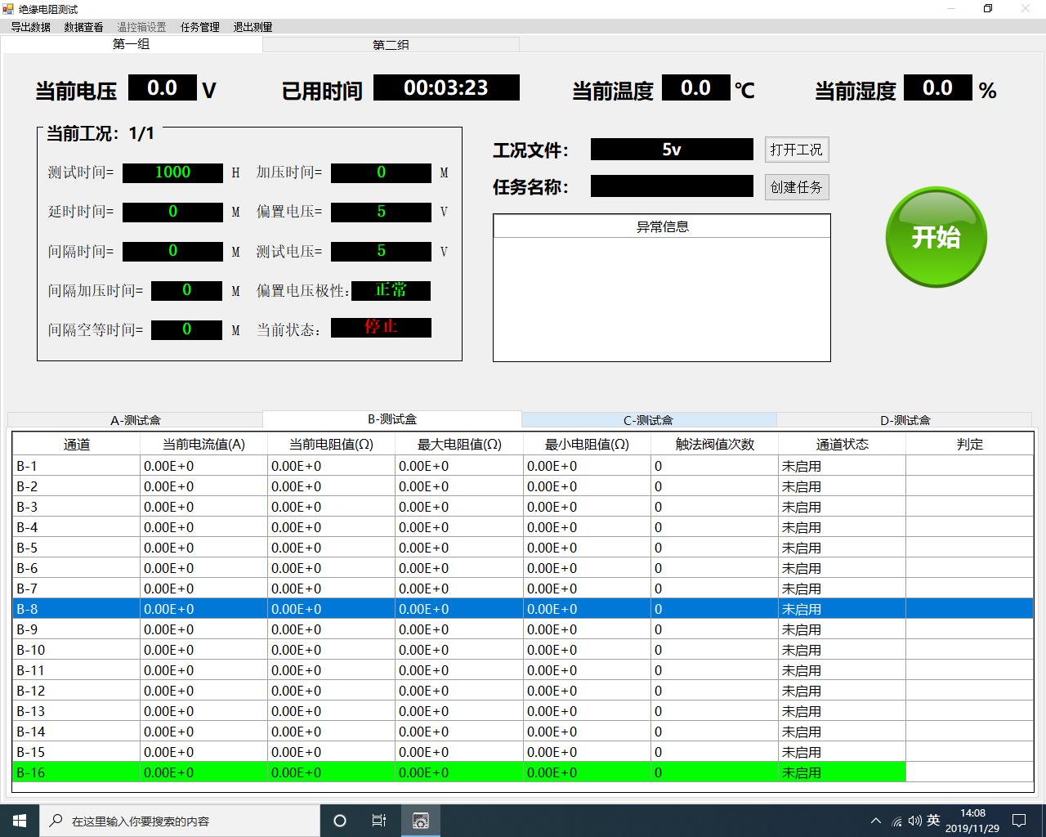The width and height of the screenshot is (1046, 837).
Task: Switch to the C-测试盒 tab
Action: coord(648,420)
